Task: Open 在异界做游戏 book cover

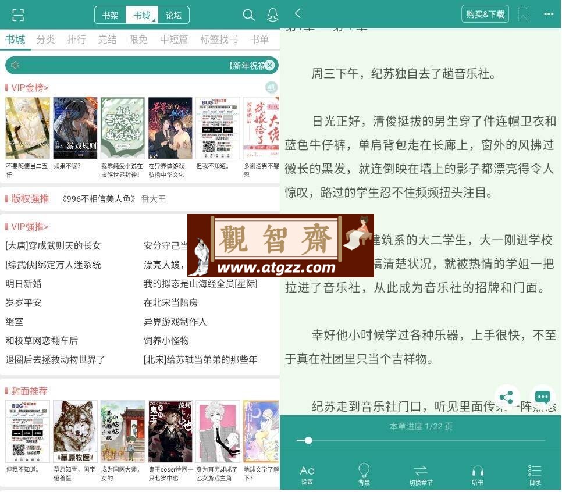Action: (x=170, y=128)
